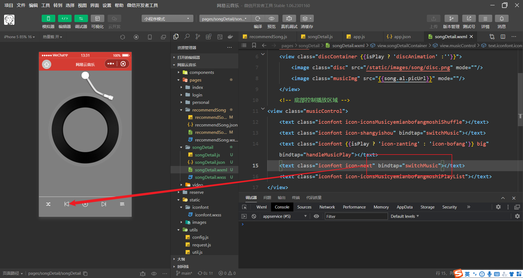Click the Filter input in console

coord(356,216)
